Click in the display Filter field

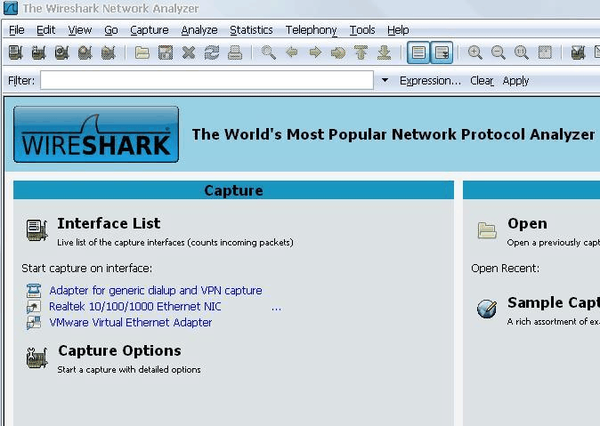(x=207, y=80)
